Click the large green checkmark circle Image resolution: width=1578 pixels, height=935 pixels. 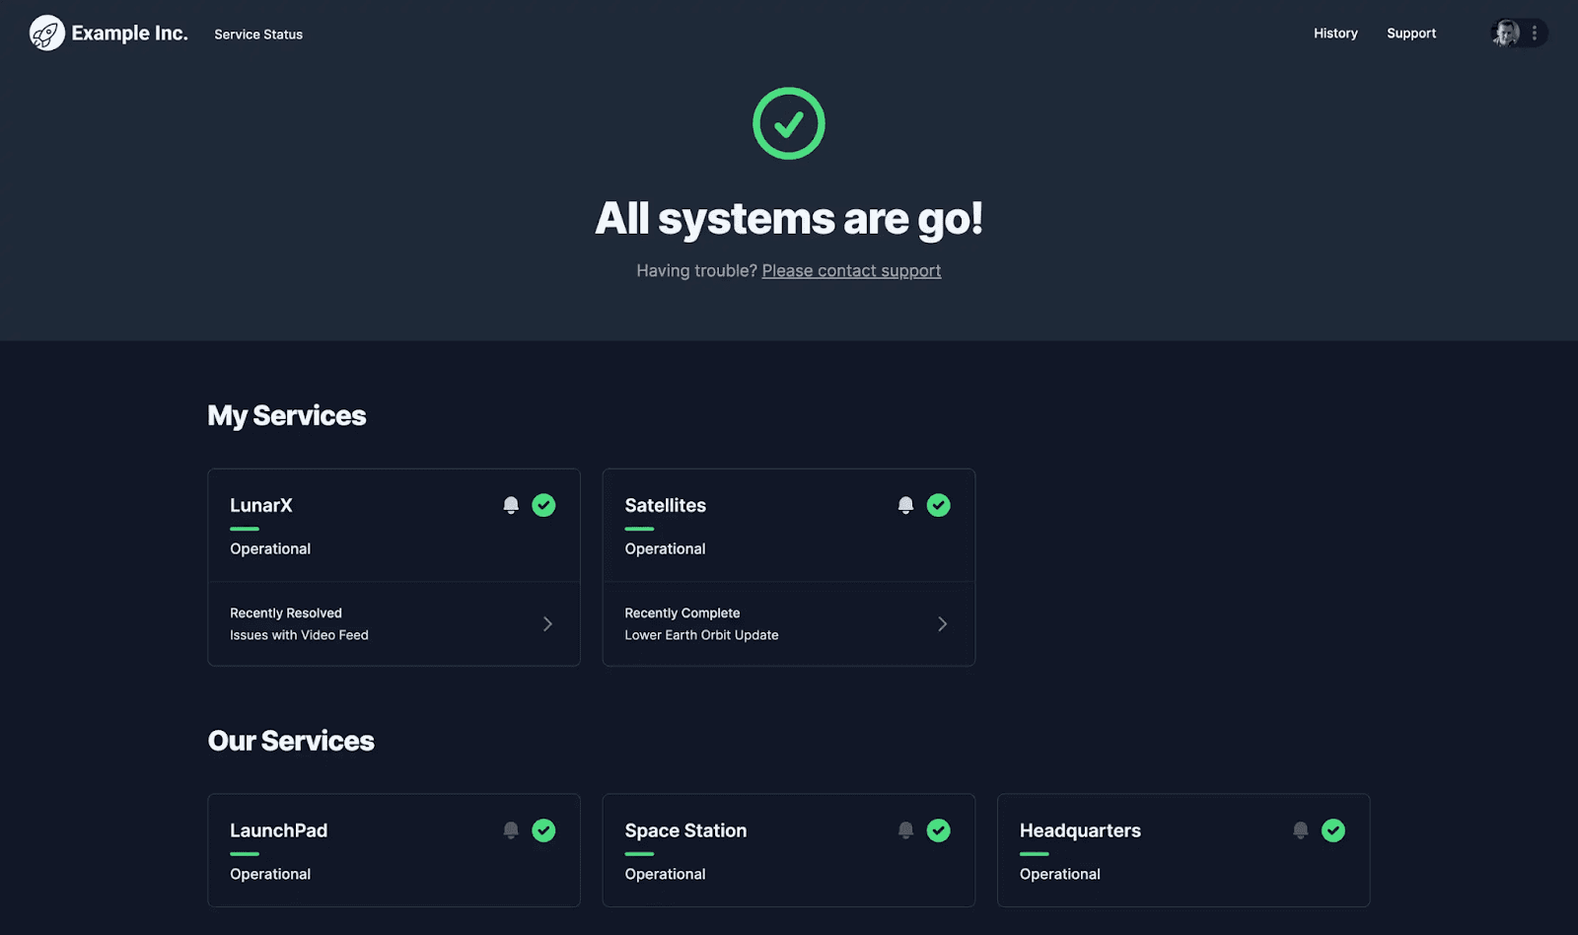tap(789, 123)
